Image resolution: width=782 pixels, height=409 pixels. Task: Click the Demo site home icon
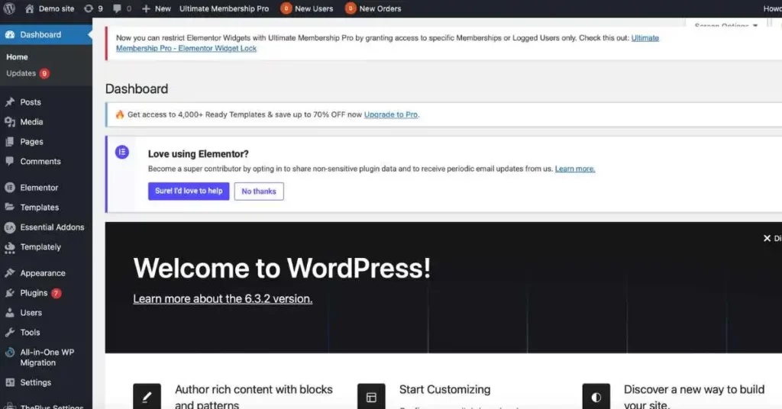(x=30, y=8)
